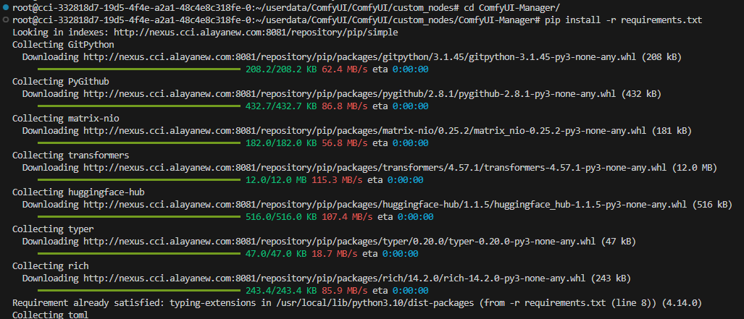Click the 'Collecting huggingface-hub' line
The width and height of the screenshot is (744, 319).
[x=78, y=192]
